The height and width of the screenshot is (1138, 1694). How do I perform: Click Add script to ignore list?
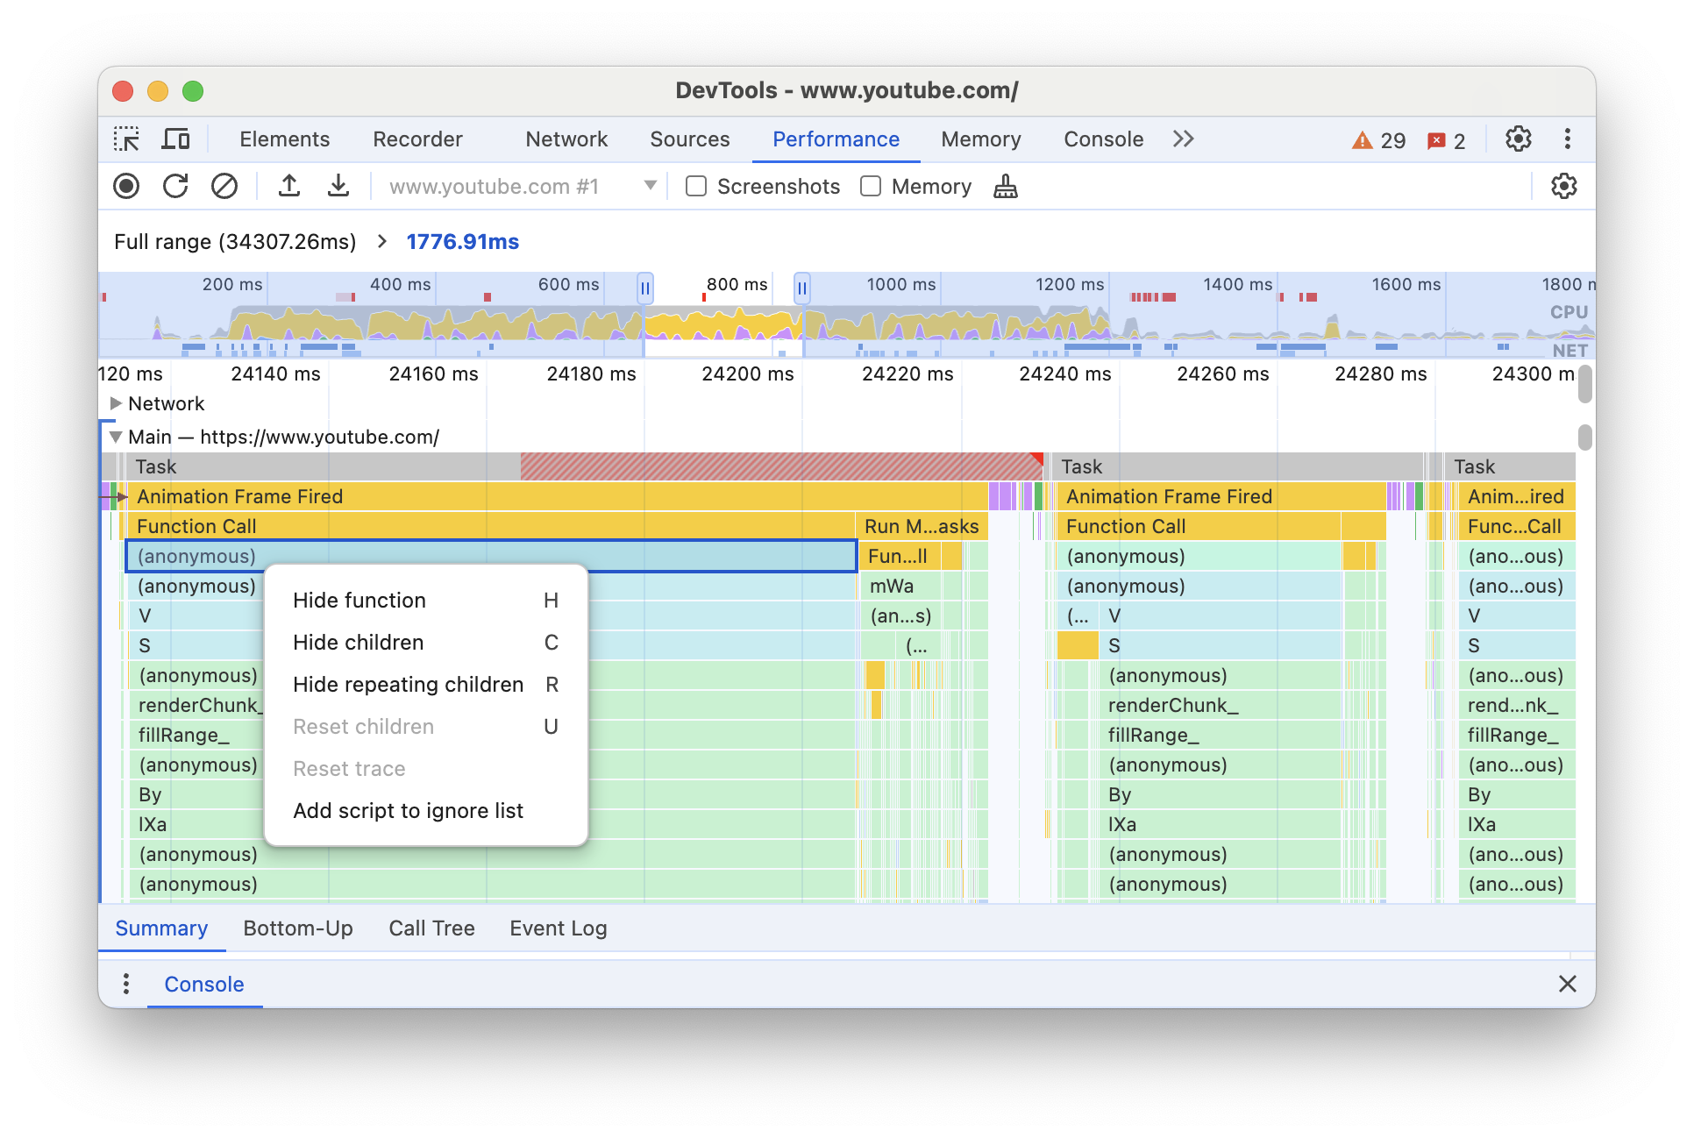409,807
